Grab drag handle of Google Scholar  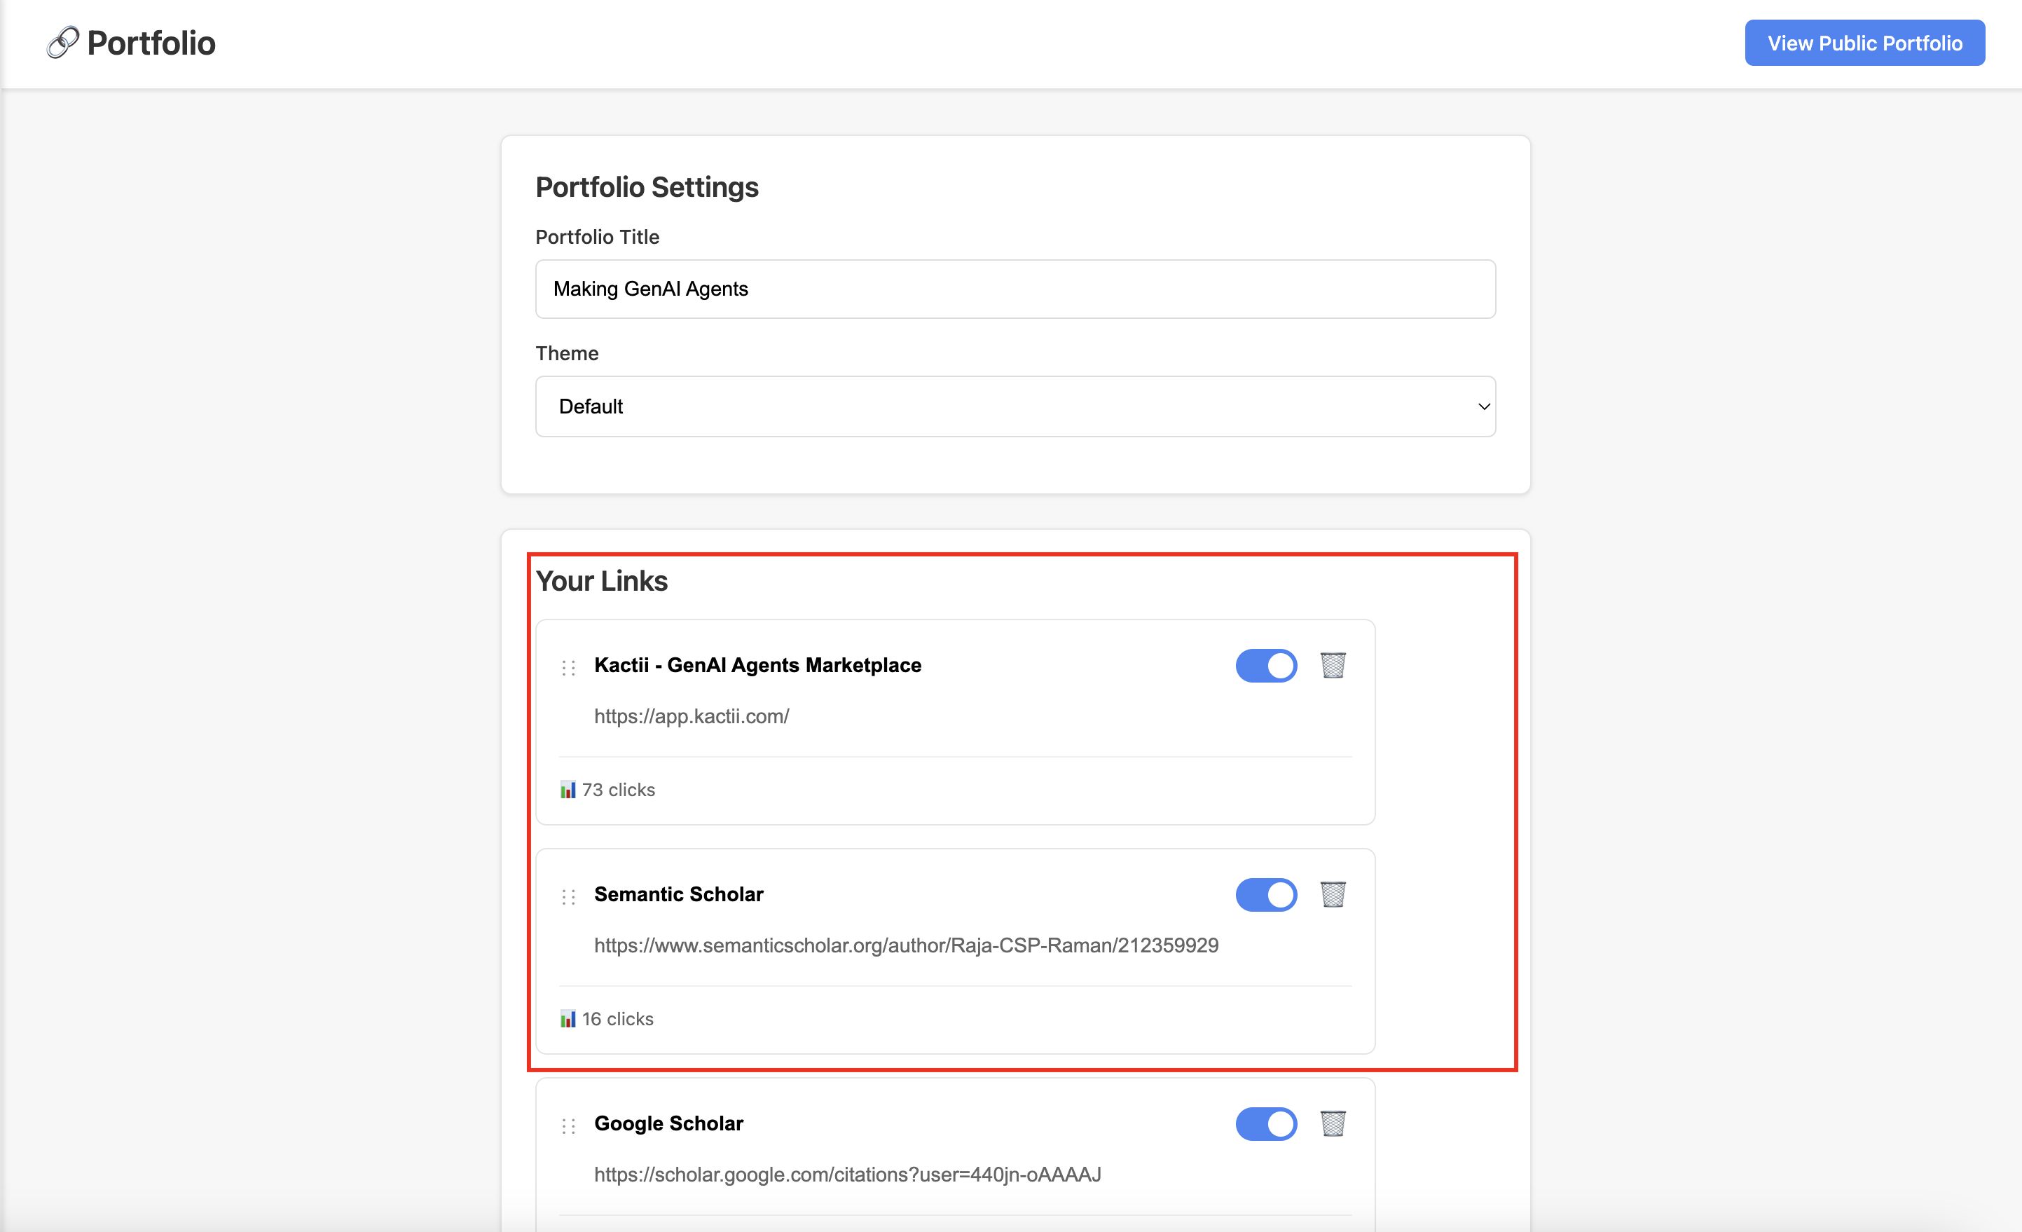click(569, 1125)
